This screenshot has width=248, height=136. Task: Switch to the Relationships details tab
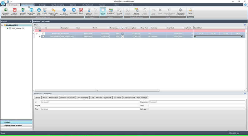[53, 97]
